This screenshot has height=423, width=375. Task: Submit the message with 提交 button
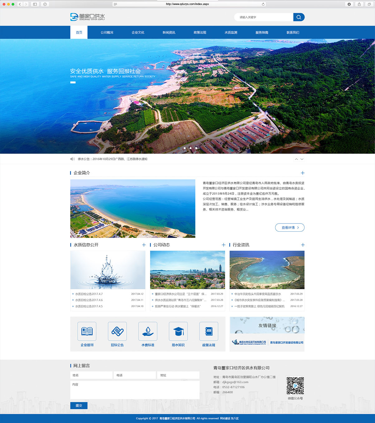tap(79, 406)
